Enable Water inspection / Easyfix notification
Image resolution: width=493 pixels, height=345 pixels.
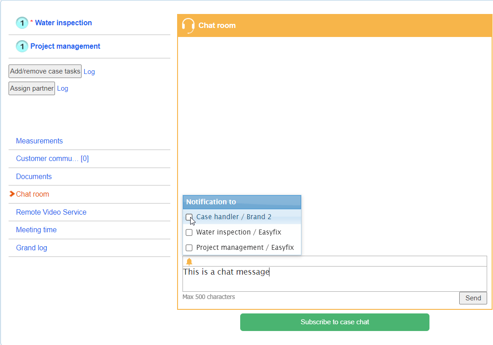[x=189, y=232]
